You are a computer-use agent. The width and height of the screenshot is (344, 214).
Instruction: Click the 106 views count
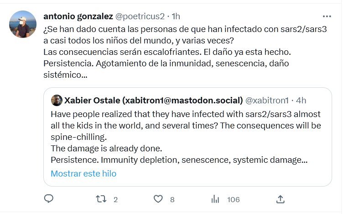coord(233,199)
